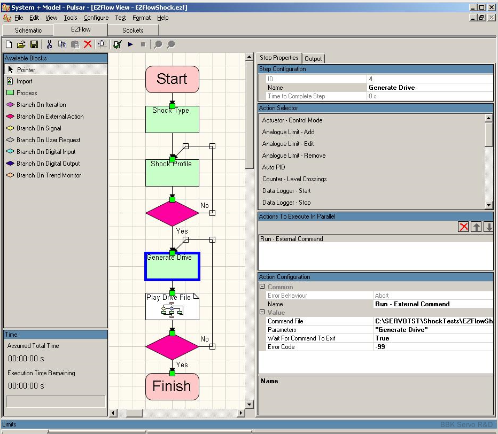This screenshot has width=498, height=434.
Task: Select Branch On External Action block
Action: 50,117
